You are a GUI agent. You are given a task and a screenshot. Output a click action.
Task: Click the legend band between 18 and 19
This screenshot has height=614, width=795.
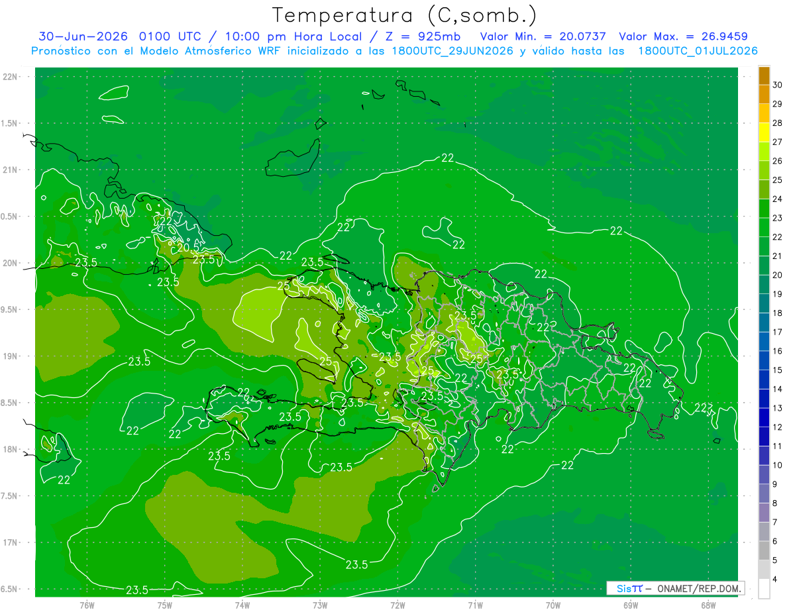(x=764, y=303)
